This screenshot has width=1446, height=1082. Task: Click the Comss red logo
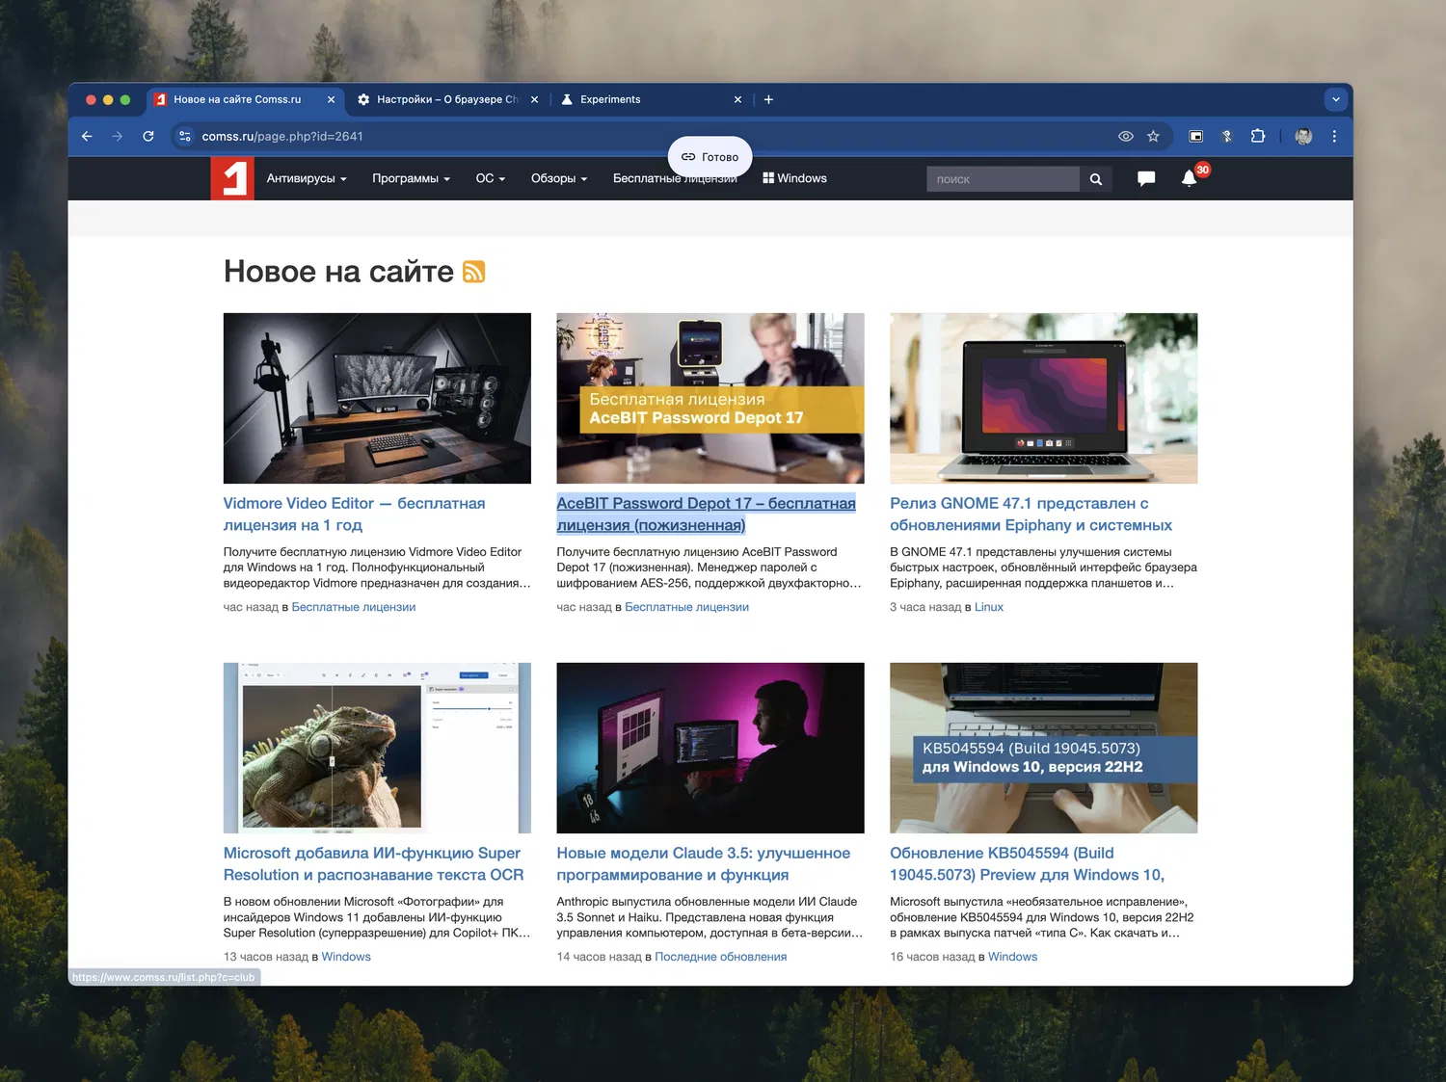[x=232, y=178]
